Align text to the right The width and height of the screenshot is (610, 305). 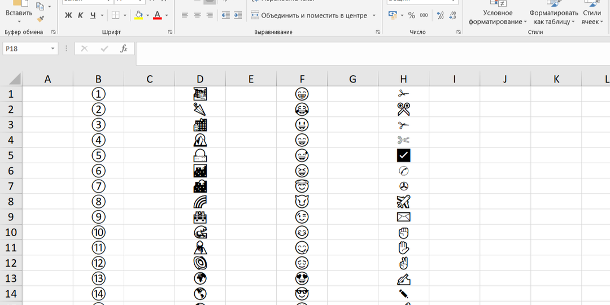(x=210, y=16)
